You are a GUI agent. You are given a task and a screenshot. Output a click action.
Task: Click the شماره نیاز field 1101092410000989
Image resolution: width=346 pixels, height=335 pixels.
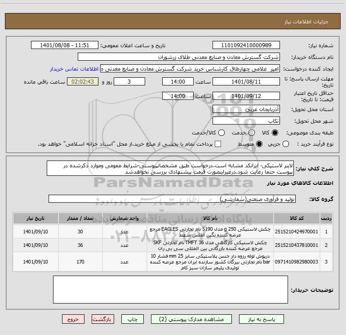pos(246,45)
